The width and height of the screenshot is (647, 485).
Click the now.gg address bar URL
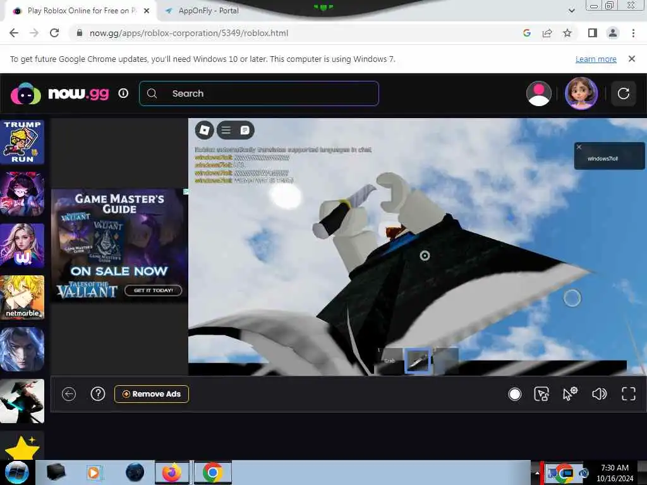point(188,33)
